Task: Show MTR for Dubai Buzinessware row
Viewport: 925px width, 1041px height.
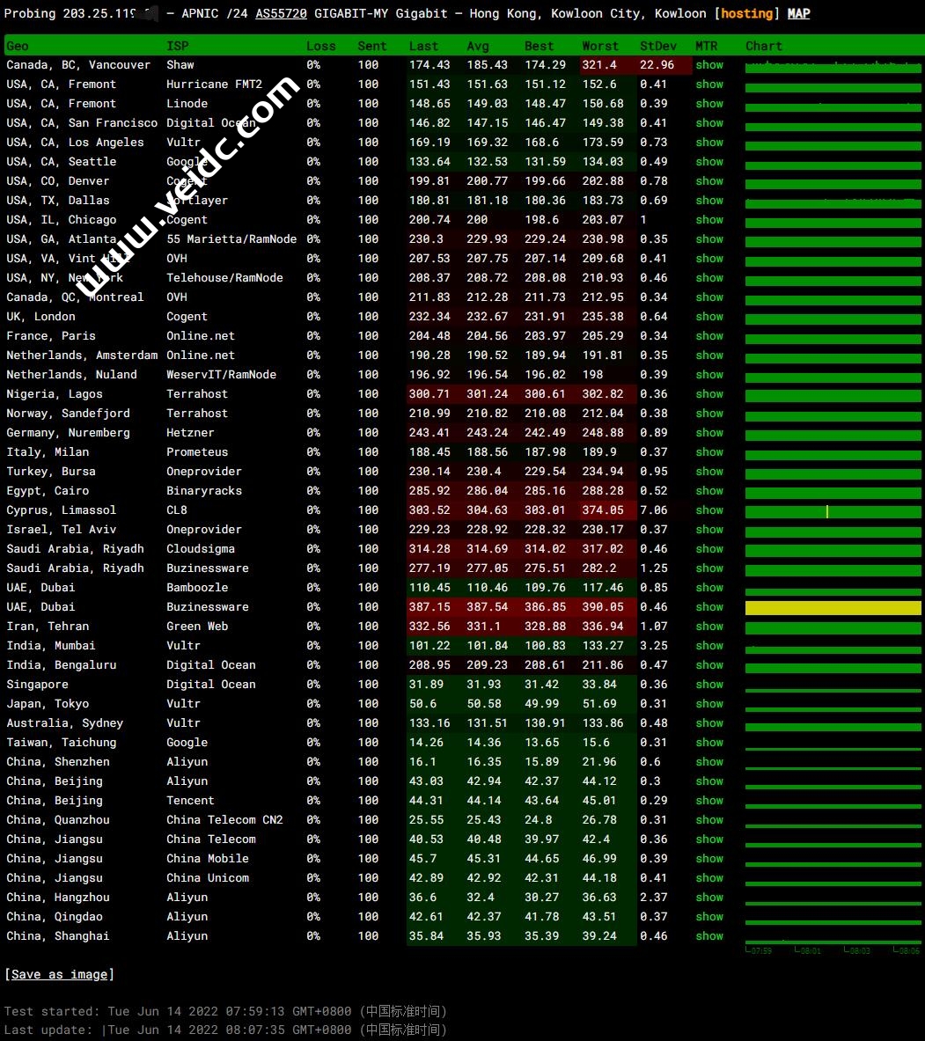Action: (x=709, y=607)
